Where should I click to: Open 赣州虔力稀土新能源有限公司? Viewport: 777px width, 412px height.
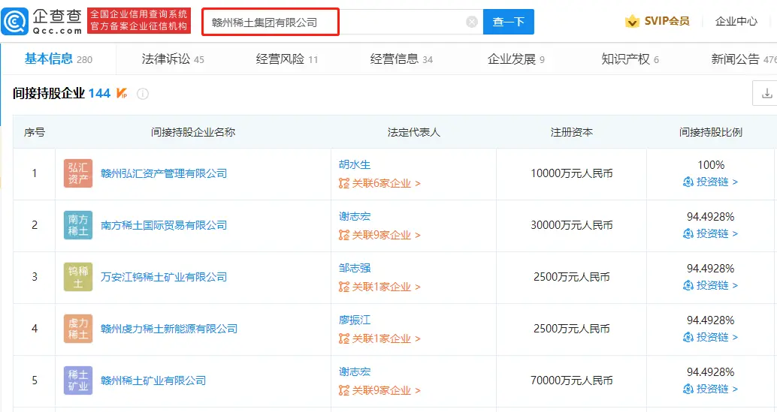coord(169,329)
